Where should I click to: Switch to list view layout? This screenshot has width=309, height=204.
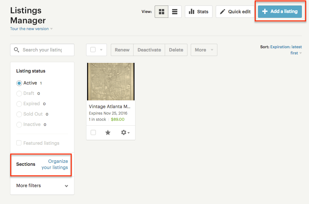point(174,11)
